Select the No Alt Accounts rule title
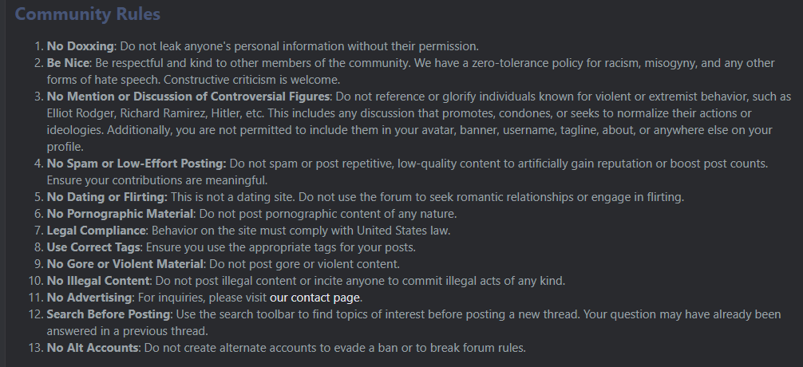This screenshot has width=803, height=367. click(x=92, y=348)
